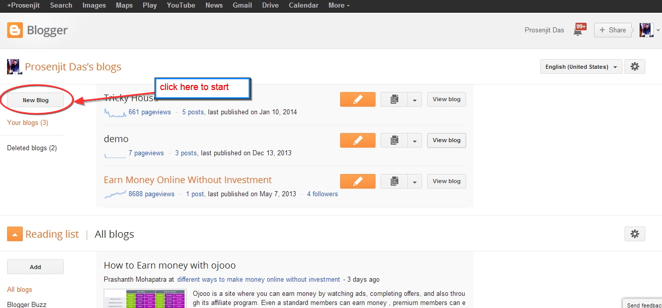Click the Blogger logo icon
This screenshot has height=308, width=662.
coord(15,30)
